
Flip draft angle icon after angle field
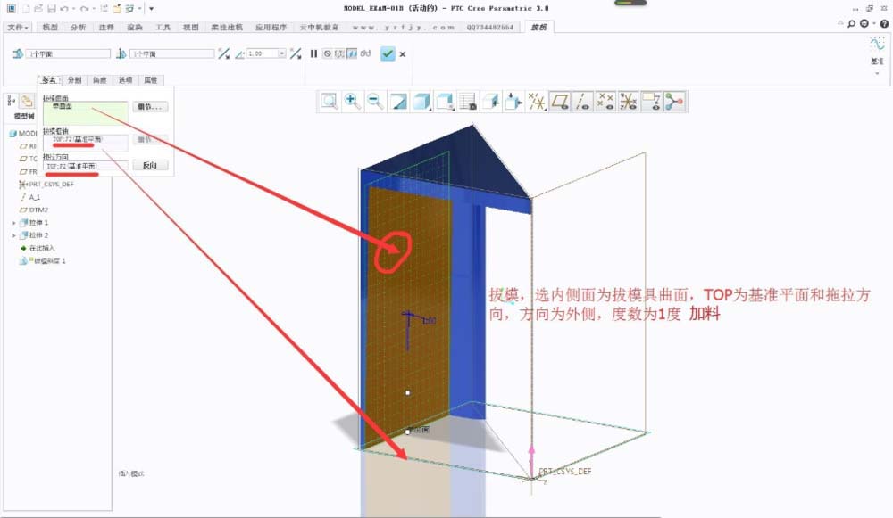(x=296, y=53)
